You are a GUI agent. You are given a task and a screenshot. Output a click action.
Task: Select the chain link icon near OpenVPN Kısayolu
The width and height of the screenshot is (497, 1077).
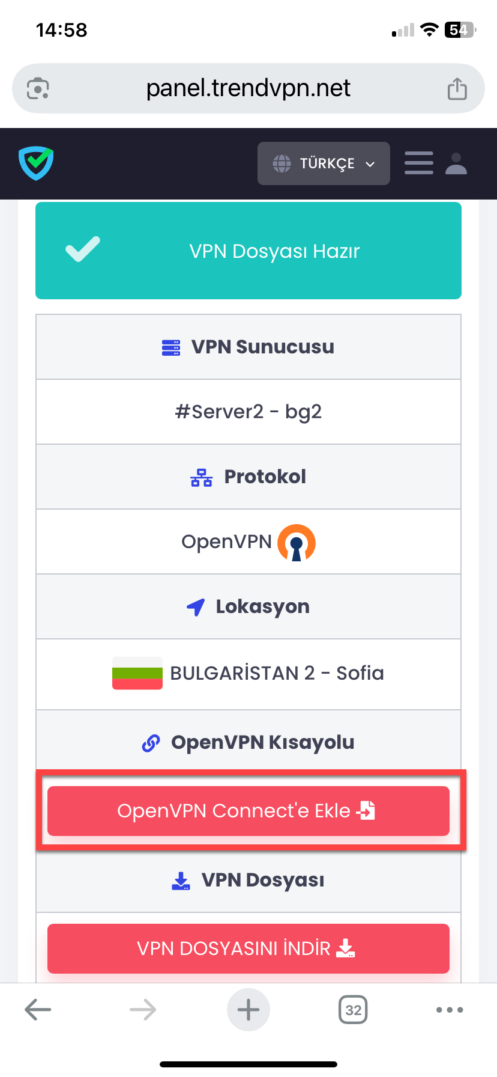150,742
